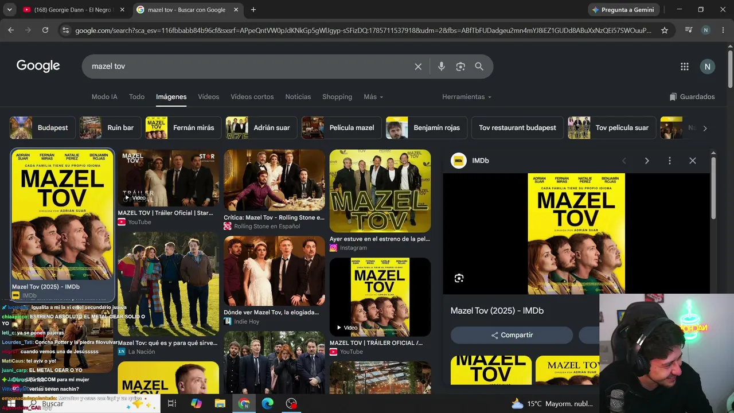Search inside the preview image with Lens icon

point(459,278)
